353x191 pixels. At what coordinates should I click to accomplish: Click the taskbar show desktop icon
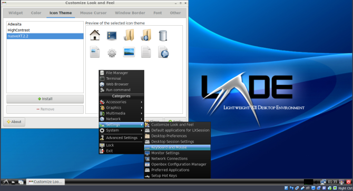pyautogui.click(x=13, y=182)
